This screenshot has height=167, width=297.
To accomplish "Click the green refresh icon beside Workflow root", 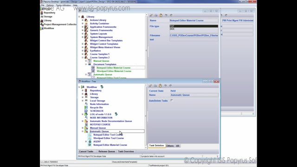I will pyautogui.click(x=102, y=87).
